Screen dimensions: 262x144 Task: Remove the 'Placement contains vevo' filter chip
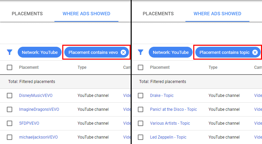[x=123, y=52]
